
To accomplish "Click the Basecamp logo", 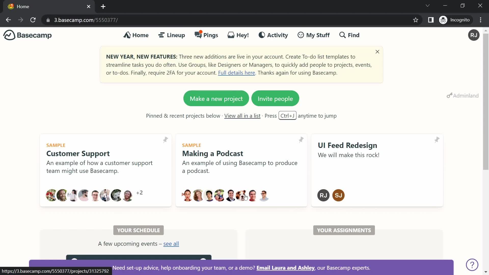I will (28, 35).
